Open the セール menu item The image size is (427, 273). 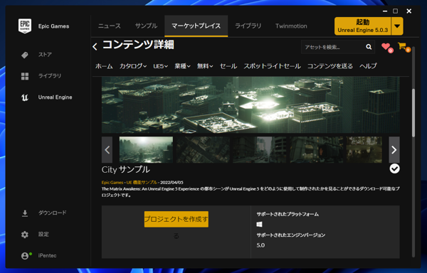(228, 66)
